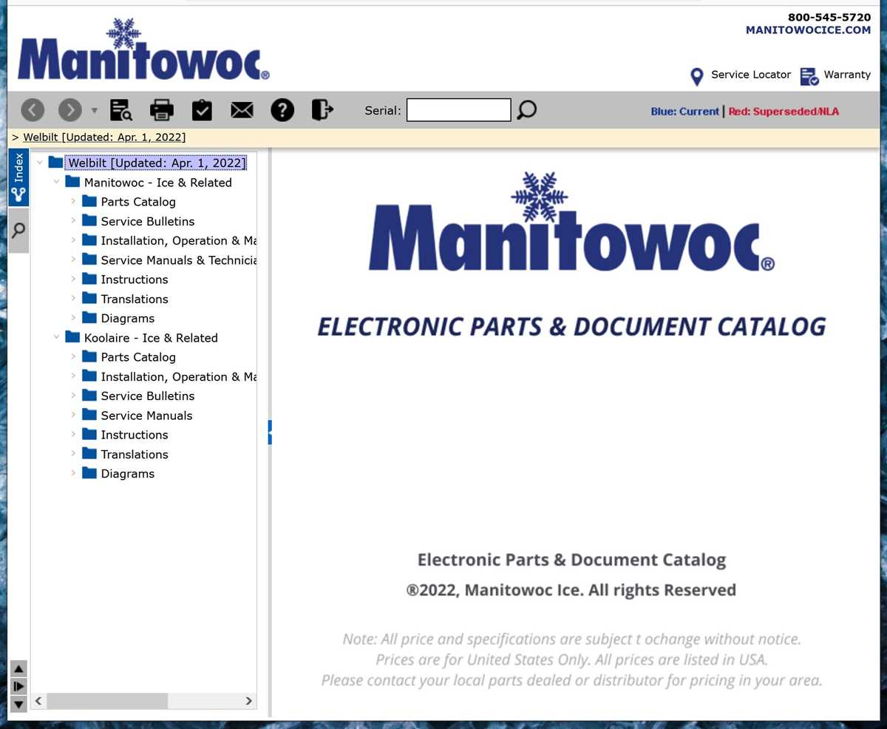Expand Manitowoc Installation, Operation chevron
Screen dimensions: 887x729
click(73, 240)
